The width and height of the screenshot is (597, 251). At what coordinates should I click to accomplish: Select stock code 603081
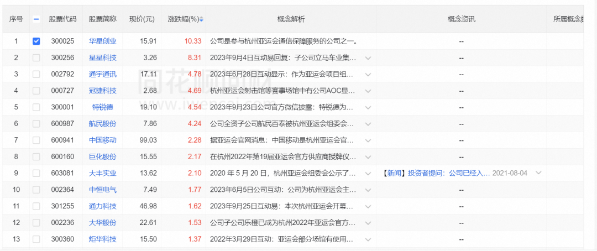tap(62, 173)
